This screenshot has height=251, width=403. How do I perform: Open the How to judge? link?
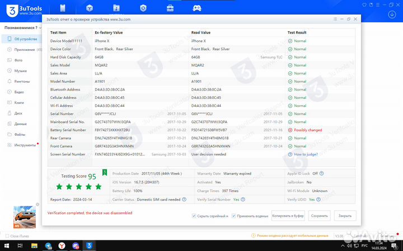click(x=306, y=154)
